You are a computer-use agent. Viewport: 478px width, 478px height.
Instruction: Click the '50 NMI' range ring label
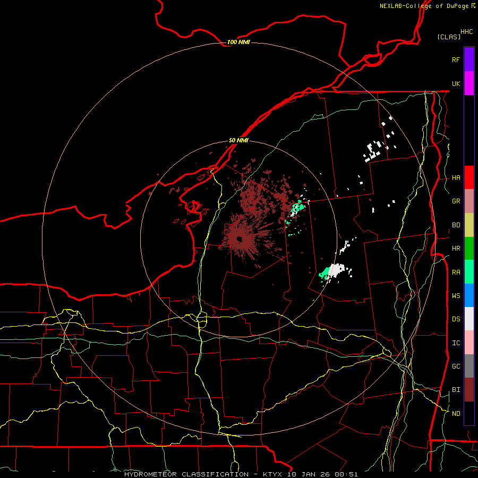[238, 141]
